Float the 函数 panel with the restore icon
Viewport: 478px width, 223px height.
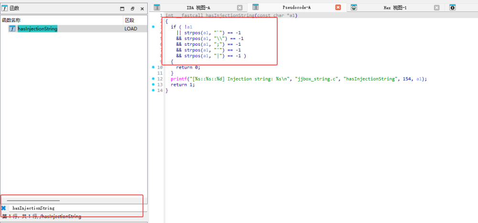(132, 9)
